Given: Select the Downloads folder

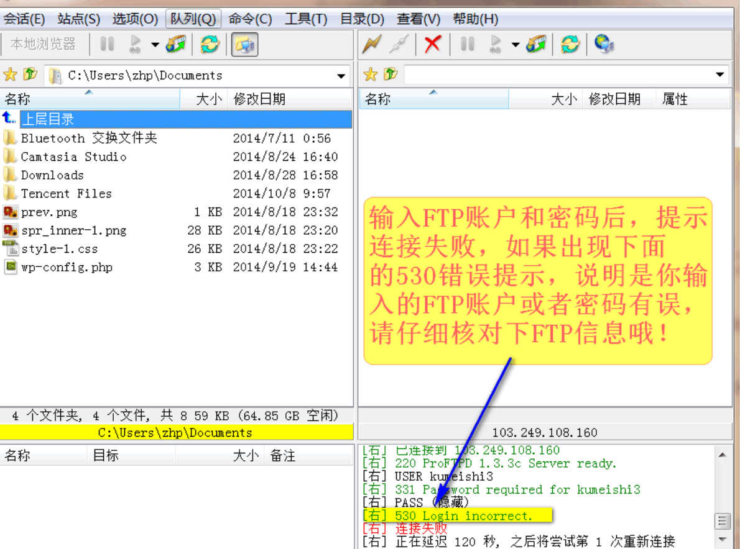Looking at the screenshot, I should click(52, 175).
